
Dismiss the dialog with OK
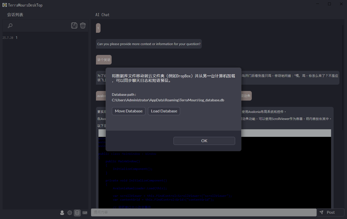pyautogui.click(x=204, y=141)
